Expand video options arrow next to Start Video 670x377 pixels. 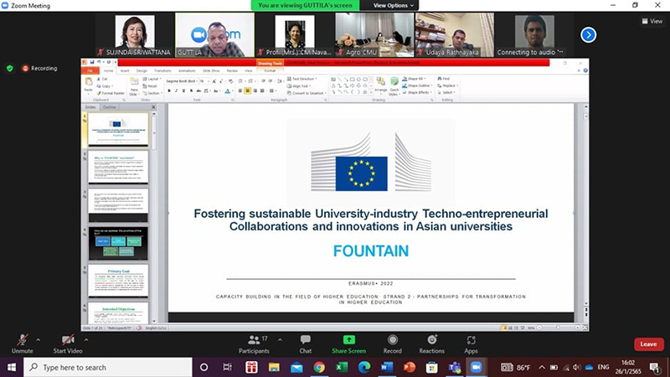[x=86, y=340]
